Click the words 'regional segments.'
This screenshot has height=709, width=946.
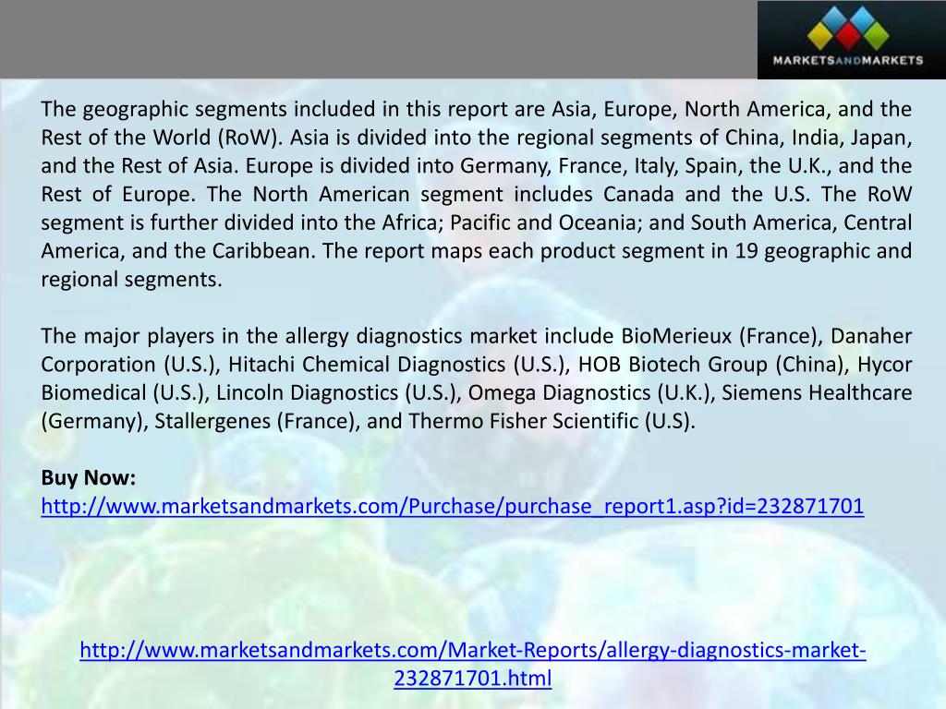(x=131, y=279)
